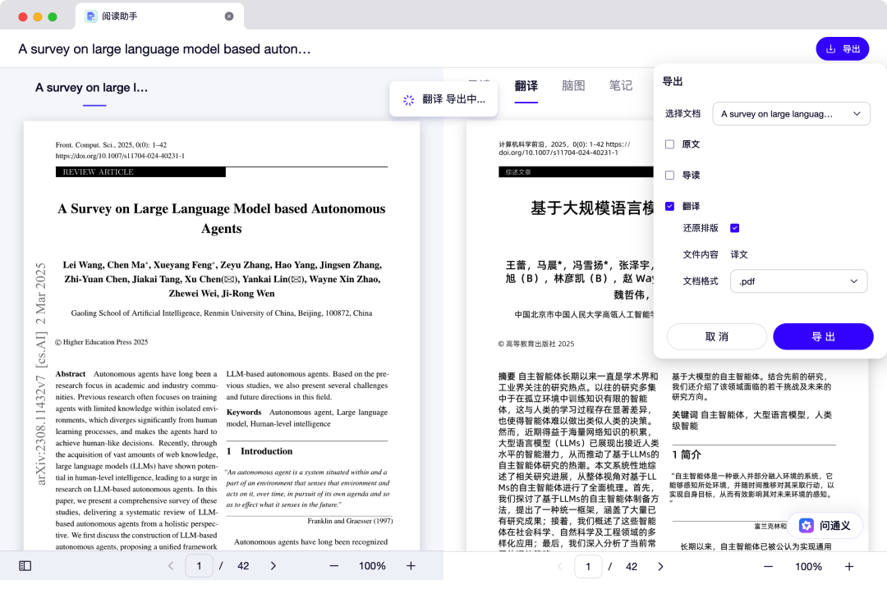The height and width of the screenshot is (589, 887).
Task: Click the 取消 button in export dialog
Action: [716, 337]
